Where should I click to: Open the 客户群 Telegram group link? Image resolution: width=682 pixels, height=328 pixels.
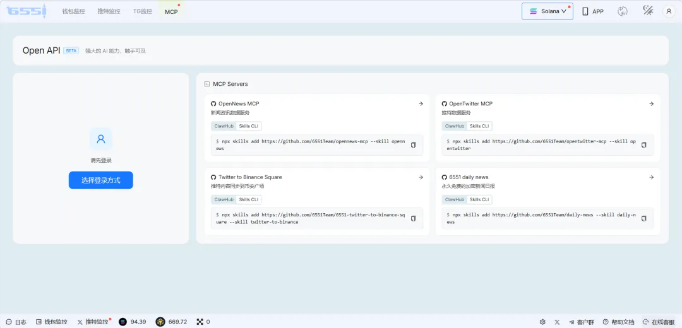pyautogui.click(x=581, y=322)
